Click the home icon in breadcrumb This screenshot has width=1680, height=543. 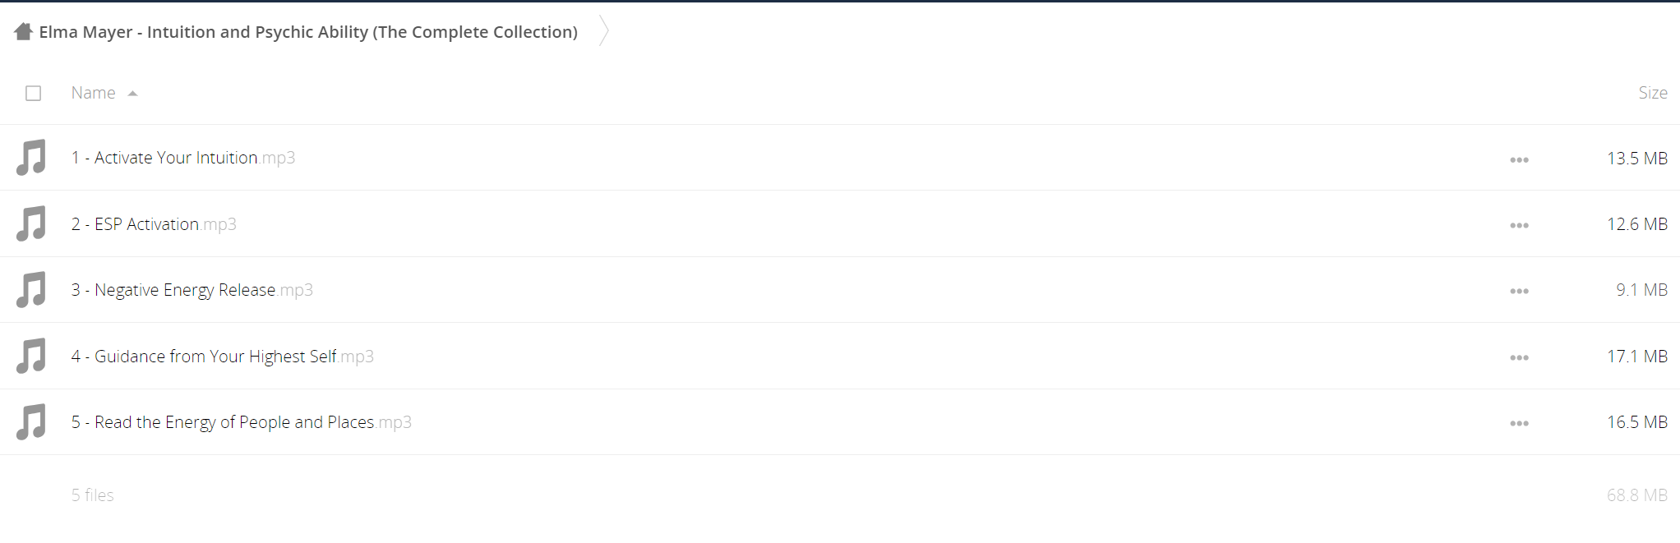(23, 31)
